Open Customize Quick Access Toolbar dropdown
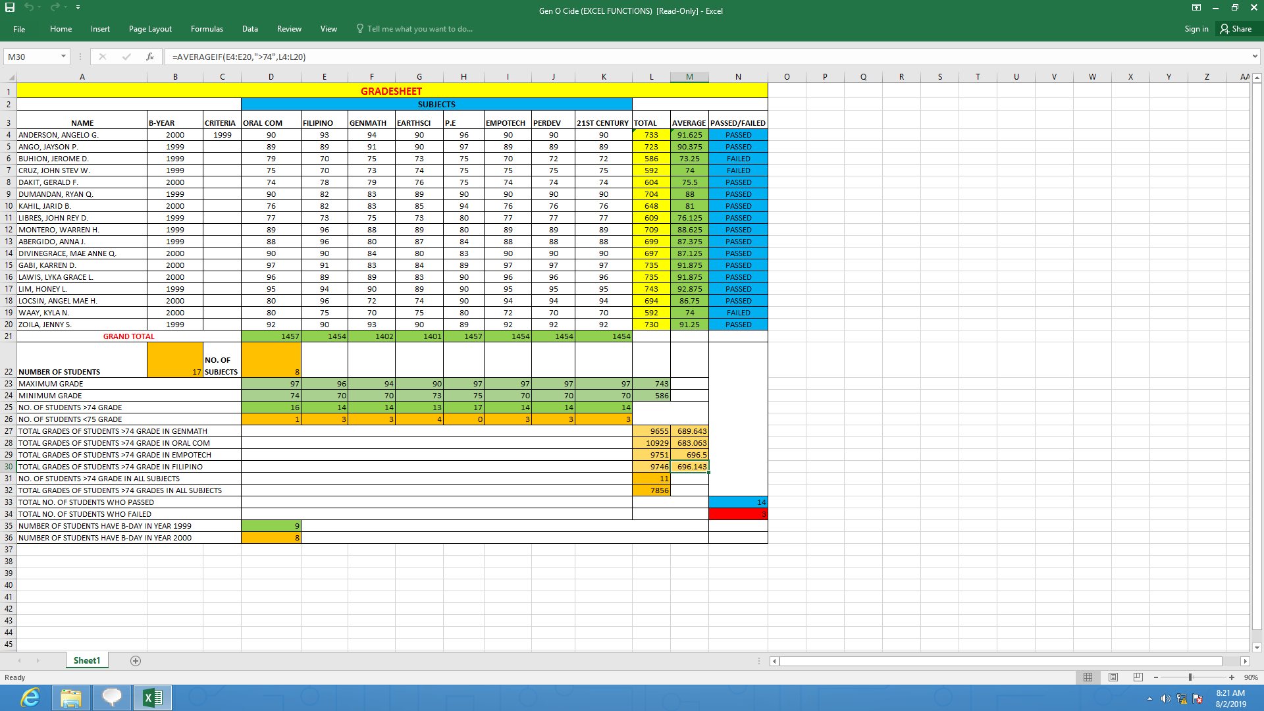Viewport: 1264px width, 711px height. click(x=78, y=7)
